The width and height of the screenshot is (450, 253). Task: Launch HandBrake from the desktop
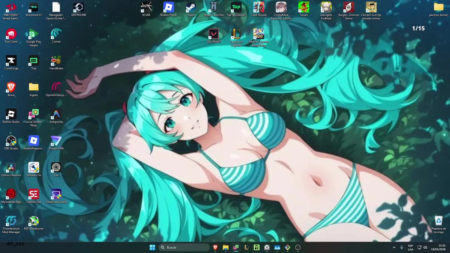(56, 63)
